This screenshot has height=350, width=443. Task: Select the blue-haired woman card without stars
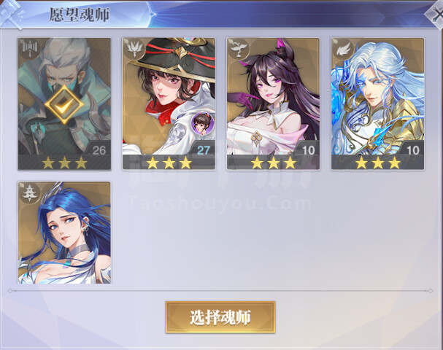click(64, 233)
